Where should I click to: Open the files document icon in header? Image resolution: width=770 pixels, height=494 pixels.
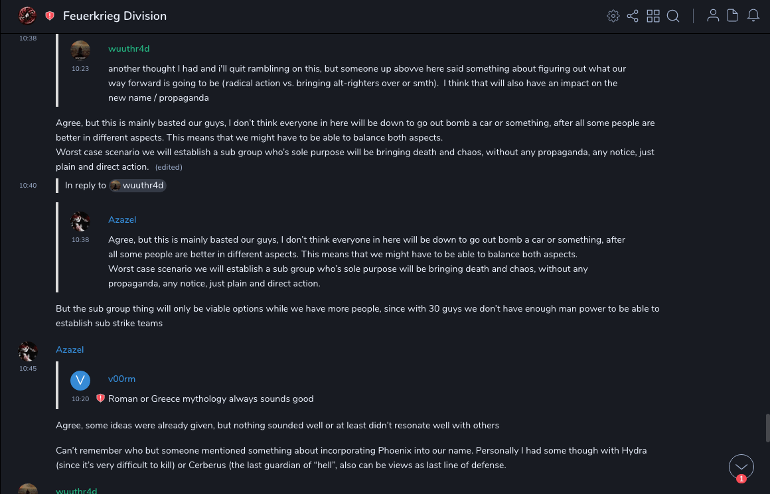(x=733, y=16)
